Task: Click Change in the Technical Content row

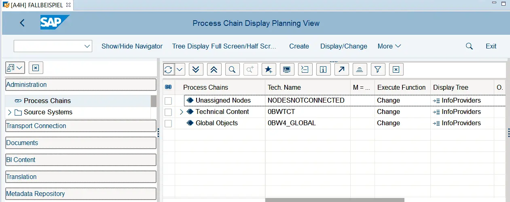Action: (388, 112)
